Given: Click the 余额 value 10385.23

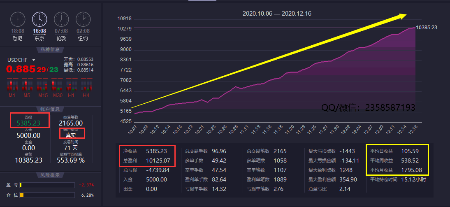Looking at the screenshot, I should (x=28, y=160).
